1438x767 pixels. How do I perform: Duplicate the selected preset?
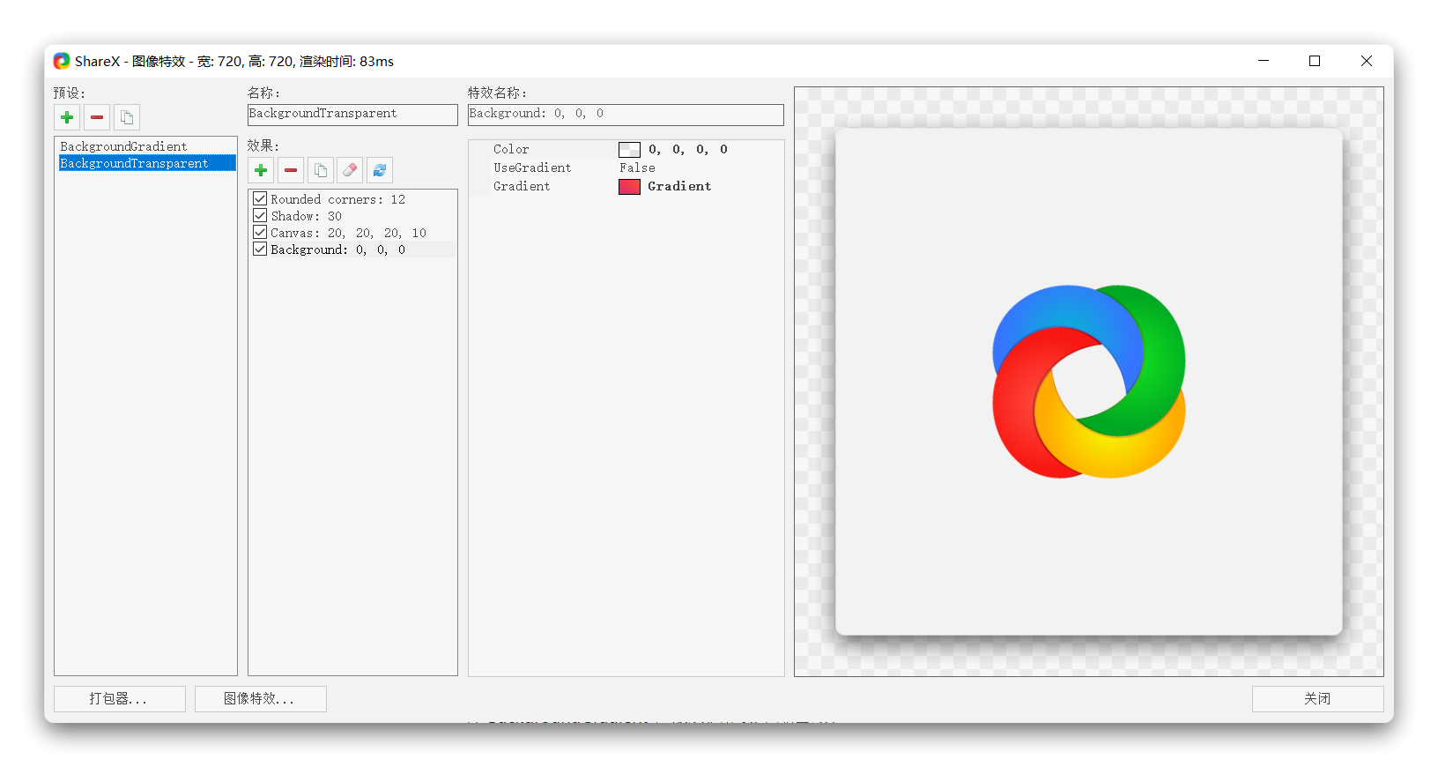127,117
